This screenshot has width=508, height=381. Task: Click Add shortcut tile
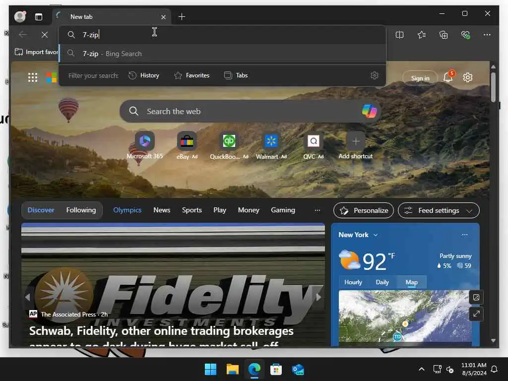click(355, 145)
